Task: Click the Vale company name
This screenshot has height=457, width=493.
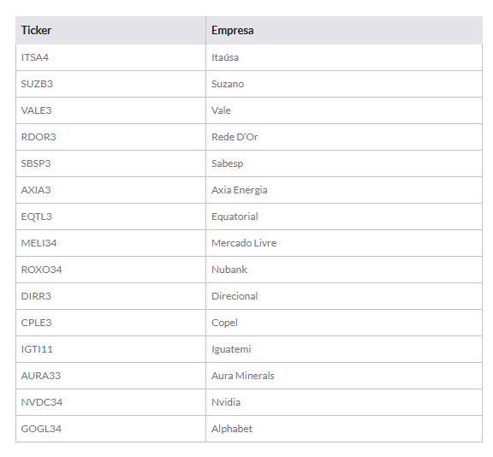Action: (x=221, y=110)
